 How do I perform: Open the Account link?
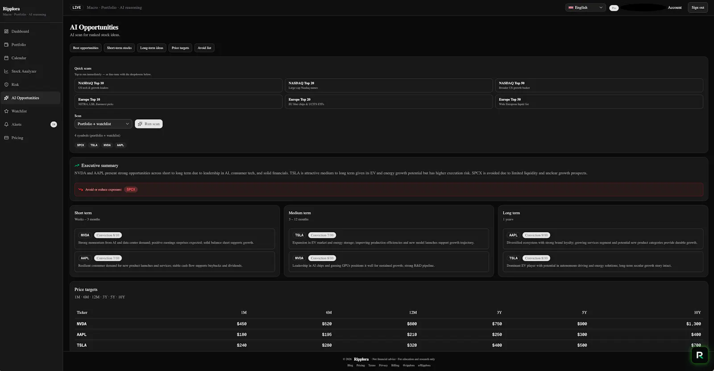tap(675, 8)
